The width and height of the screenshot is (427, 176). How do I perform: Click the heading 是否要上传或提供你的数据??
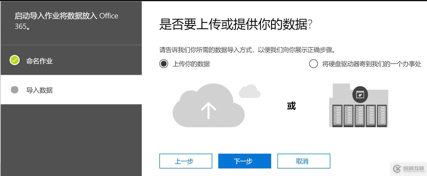tap(236, 24)
